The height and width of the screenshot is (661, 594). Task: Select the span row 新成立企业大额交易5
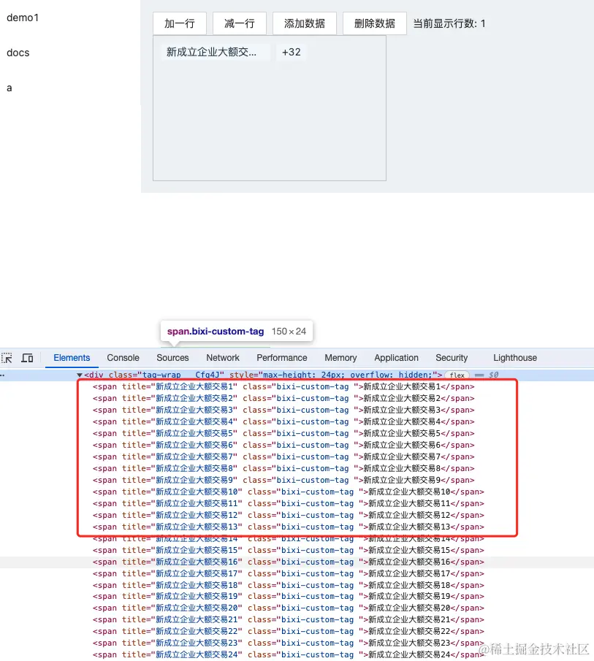tap(283, 433)
